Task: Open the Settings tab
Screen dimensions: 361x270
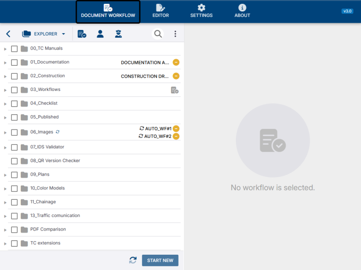Action: click(x=201, y=11)
